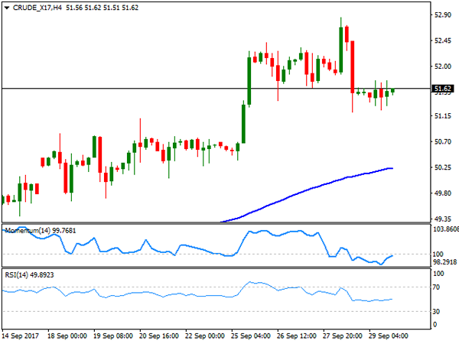459x344 pixels.
Task: Click the current price tag 51.62
Action: pos(443,89)
